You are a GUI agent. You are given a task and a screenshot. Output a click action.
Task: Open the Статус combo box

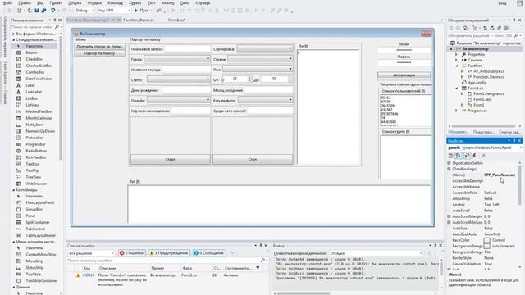pos(179,79)
